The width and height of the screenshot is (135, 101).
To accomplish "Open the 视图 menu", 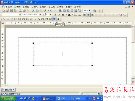I will [26, 7].
